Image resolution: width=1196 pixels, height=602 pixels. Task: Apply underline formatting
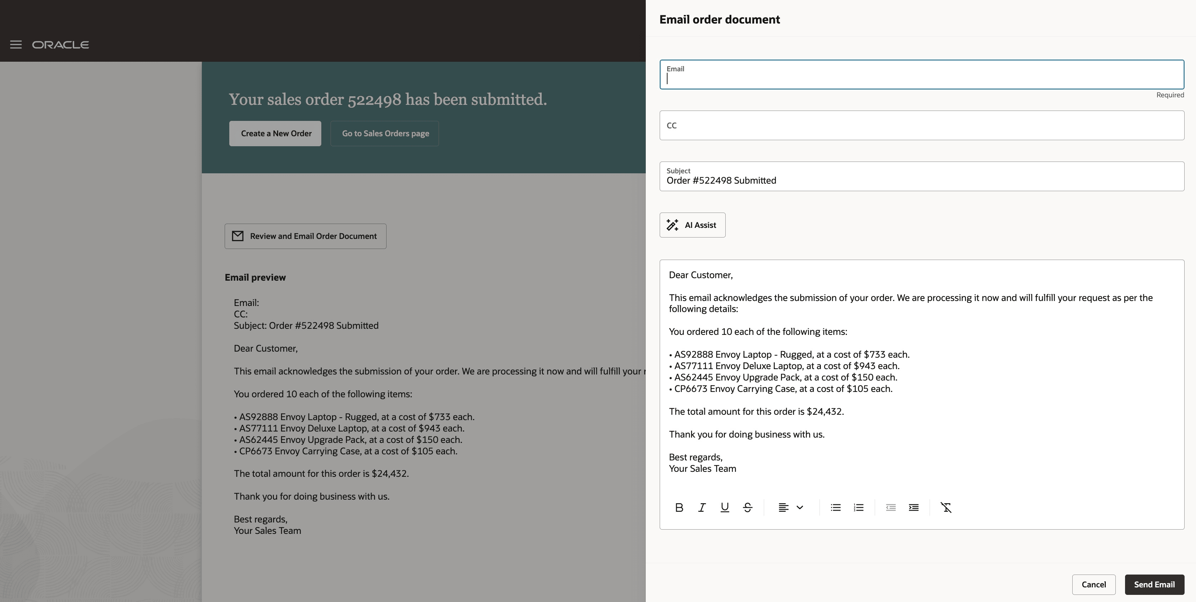click(x=724, y=507)
